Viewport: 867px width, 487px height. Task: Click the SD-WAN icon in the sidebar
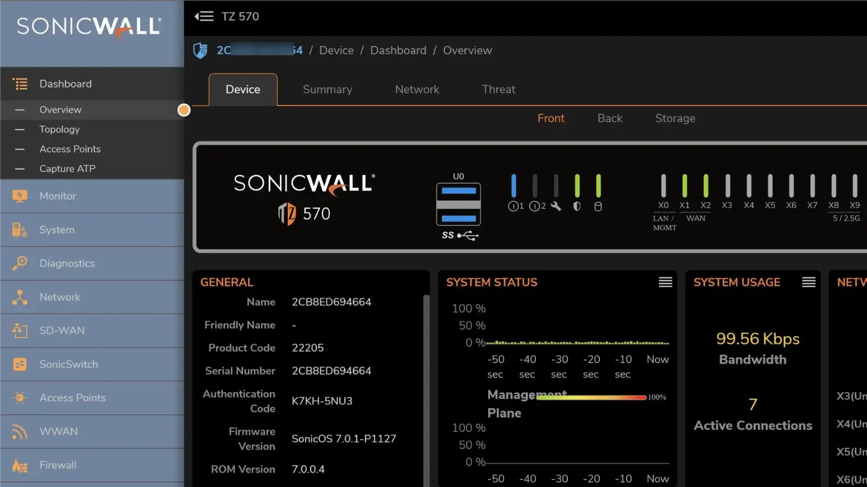coord(20,331)
